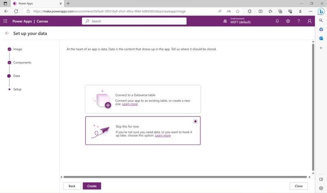Open browser collections icon
Image resolution: width=327 pixels, height=193 pixels.
point(280,11)
